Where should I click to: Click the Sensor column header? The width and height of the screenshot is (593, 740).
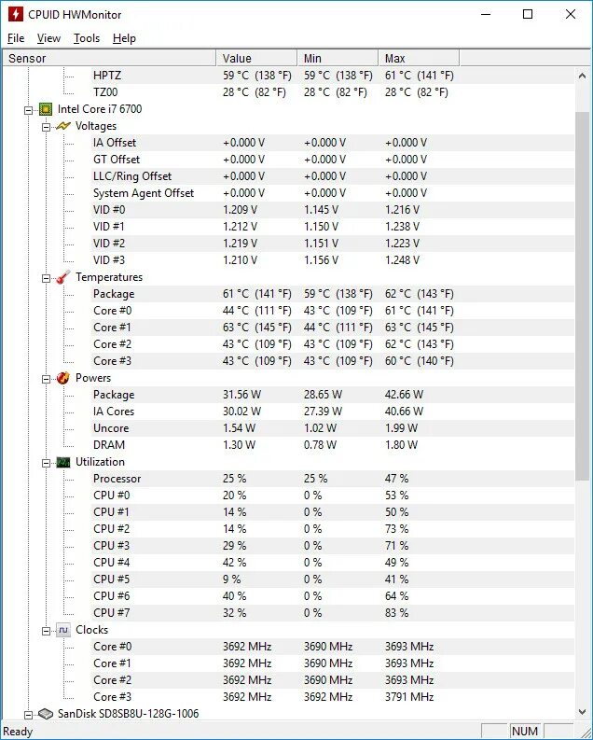(109, 58)
